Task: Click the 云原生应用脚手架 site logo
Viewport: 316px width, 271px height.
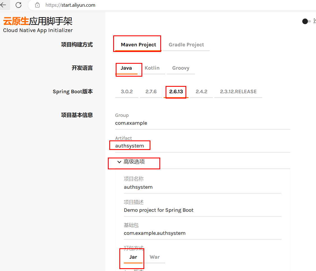Action: [38, 21]
